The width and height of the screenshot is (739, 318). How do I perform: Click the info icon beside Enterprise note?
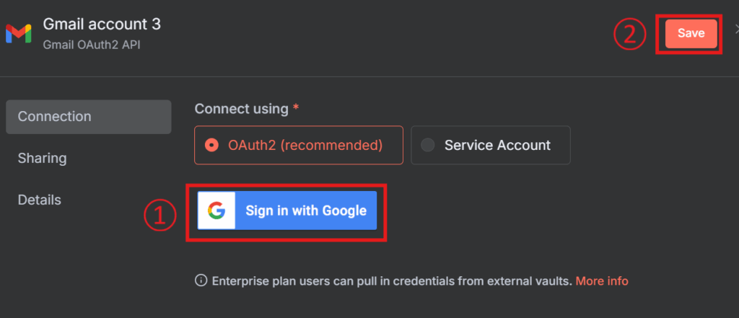tap(201, 281)
